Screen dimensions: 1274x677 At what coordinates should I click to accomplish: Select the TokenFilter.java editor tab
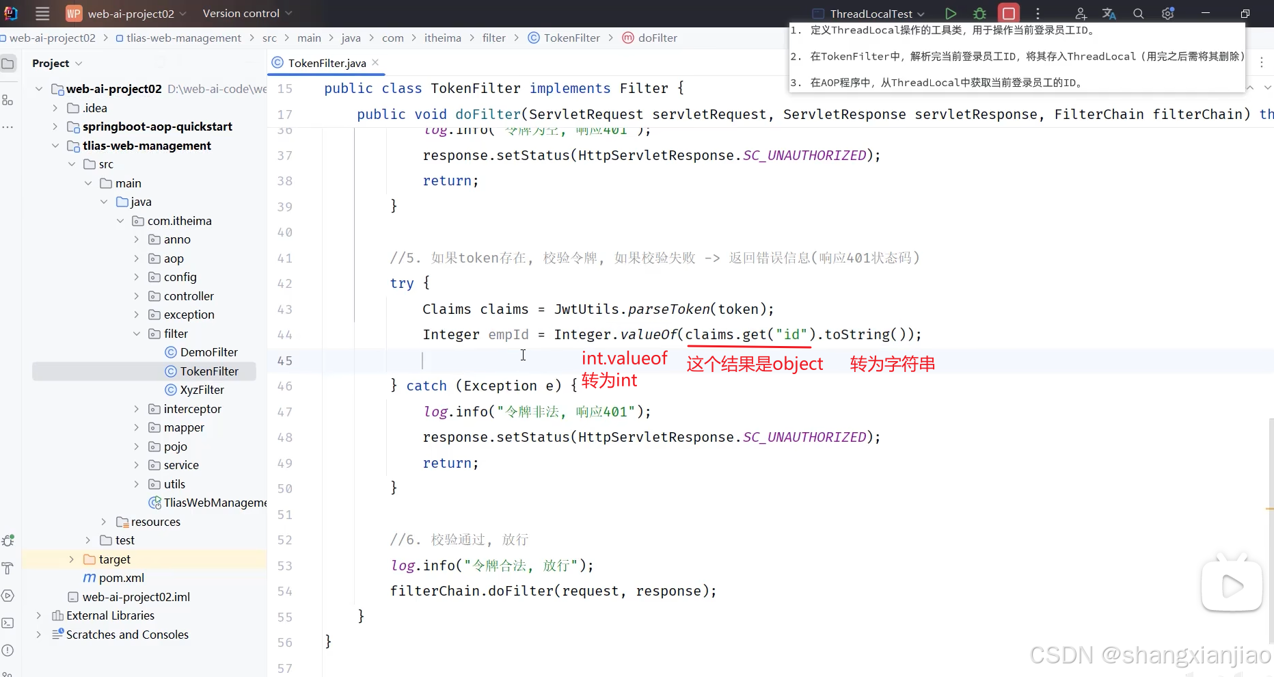point(325,63)
